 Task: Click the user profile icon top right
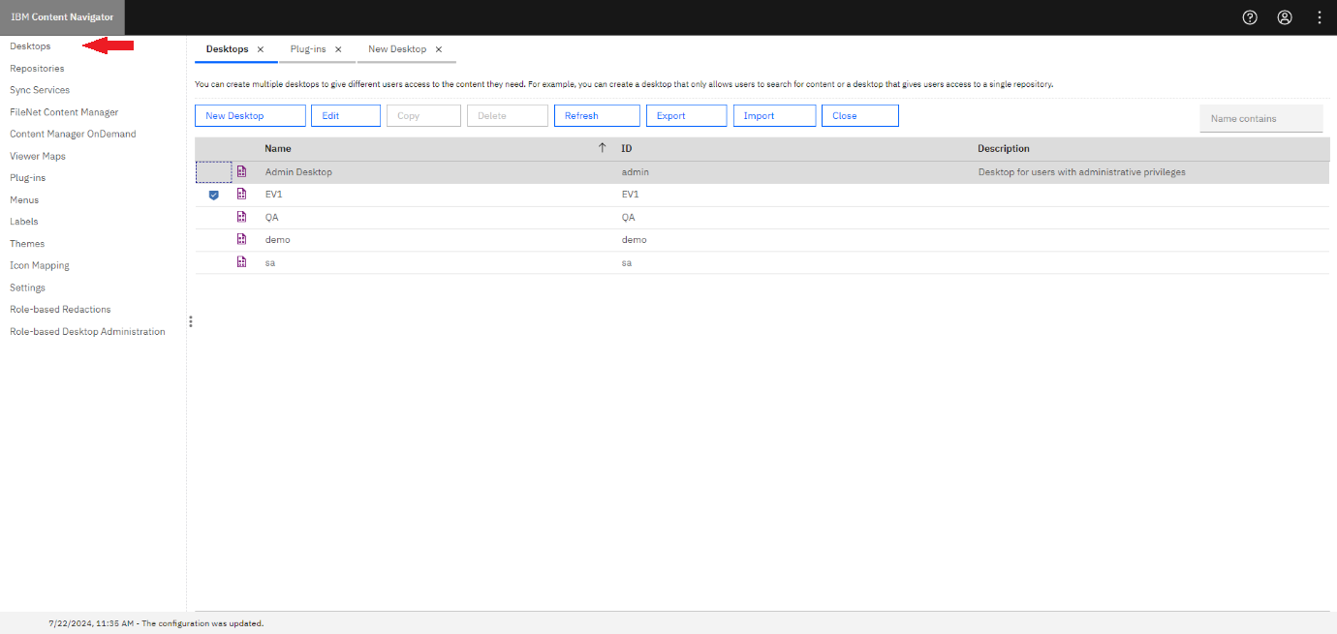click(1285, 16)
